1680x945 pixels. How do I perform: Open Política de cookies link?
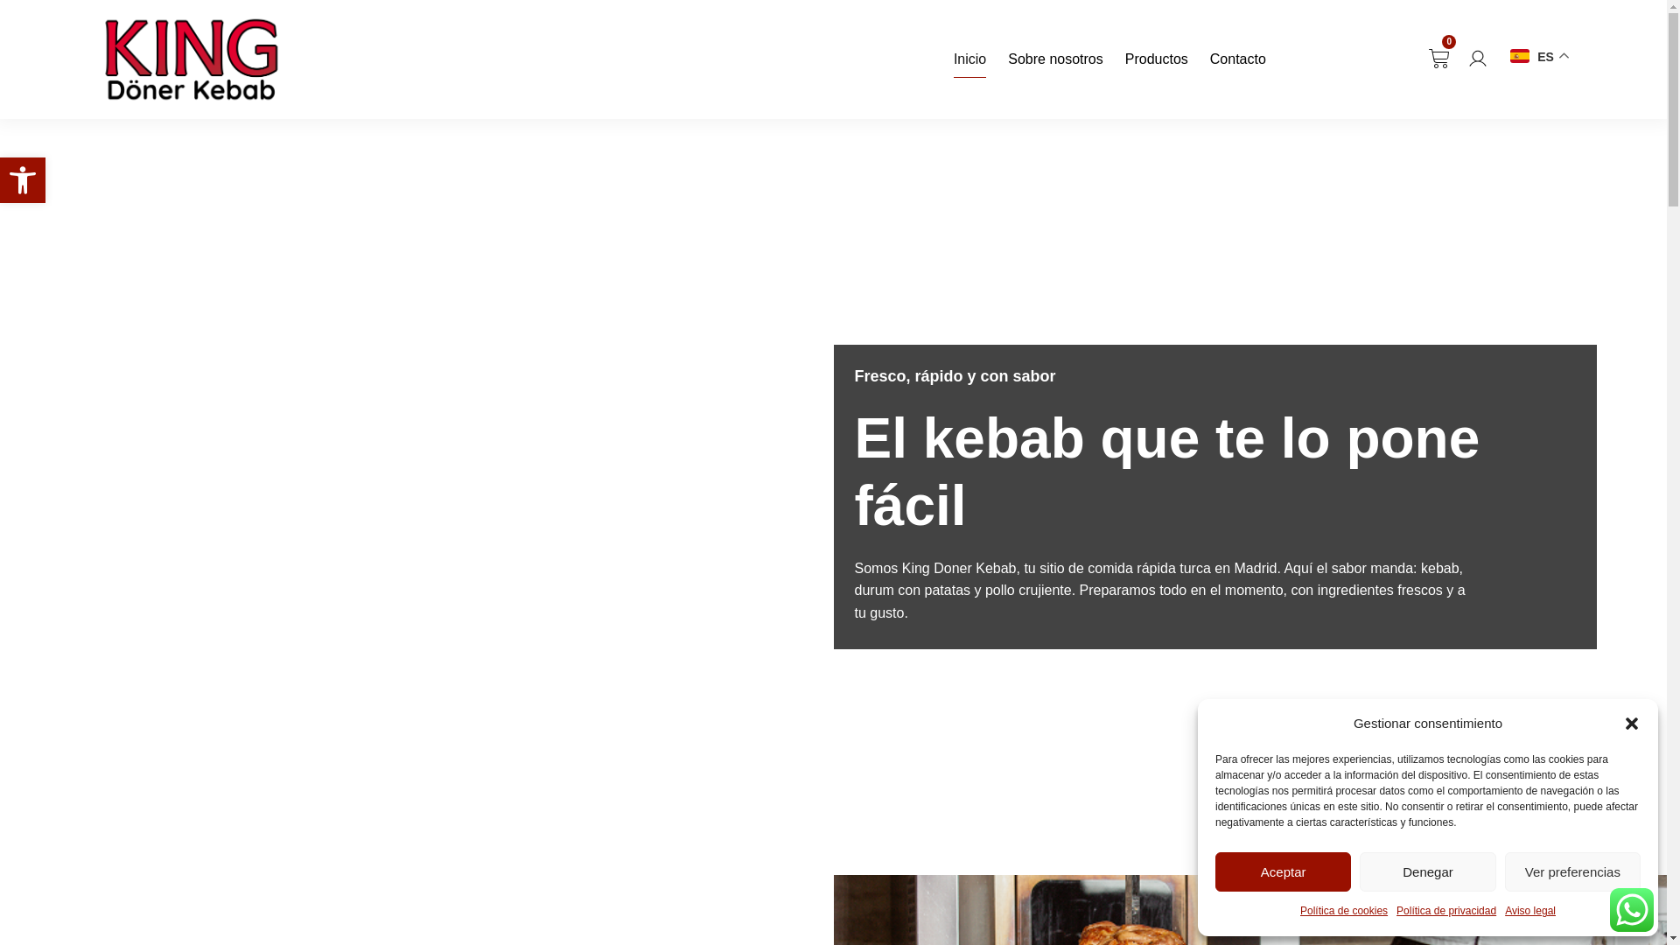(x=1343, y=911)
